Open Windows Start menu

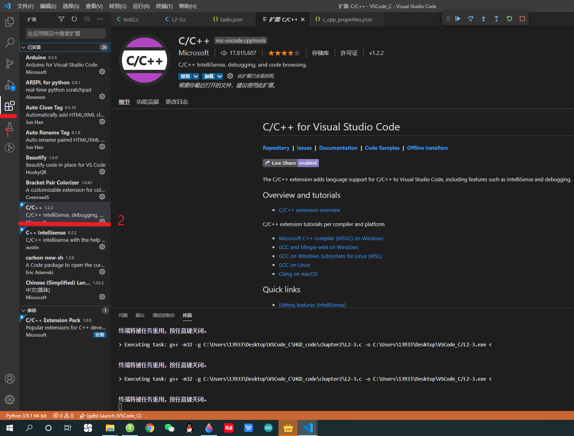(x=10, y=428)
